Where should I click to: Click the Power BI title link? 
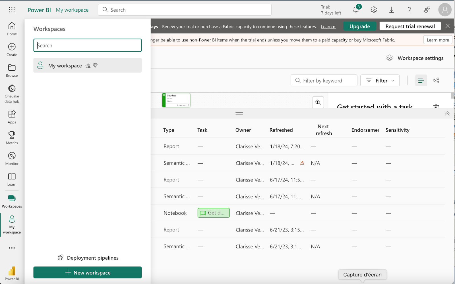point(39,10)
